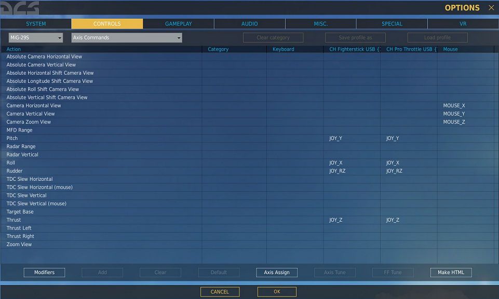The height and width of the screenshot is (299, 499).
Task: Select the MISC. tab
Action: pyautogui.click(x=320, y=24)
